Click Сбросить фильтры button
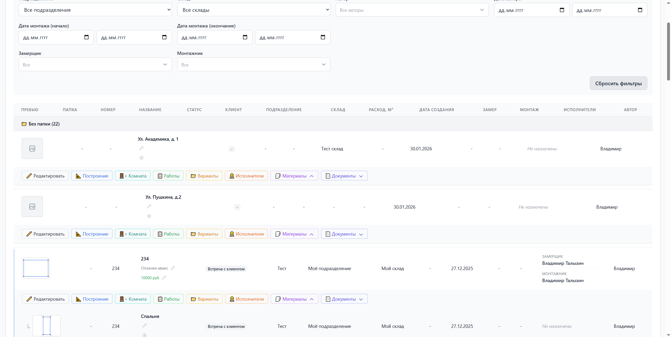Viewport: 671px width, 337px height. click(618, 83)
